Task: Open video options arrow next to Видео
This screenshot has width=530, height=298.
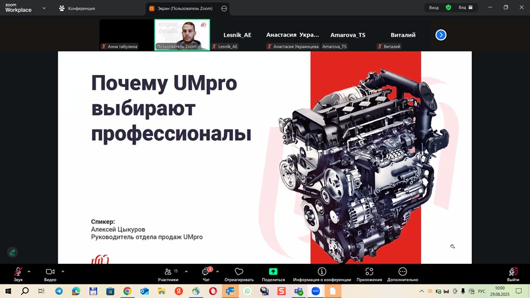Action: click(x=63, y=271)
